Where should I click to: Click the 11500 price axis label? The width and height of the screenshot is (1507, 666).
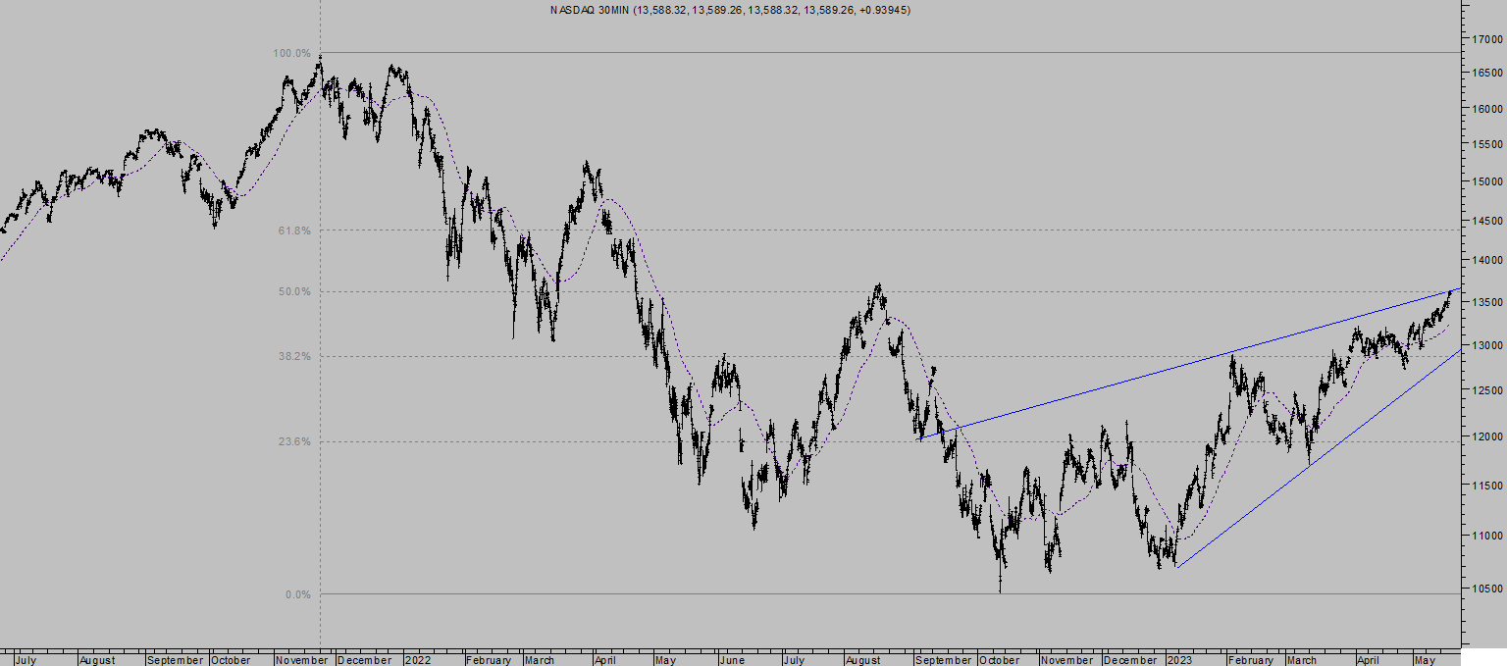(x=1488, y=486)
